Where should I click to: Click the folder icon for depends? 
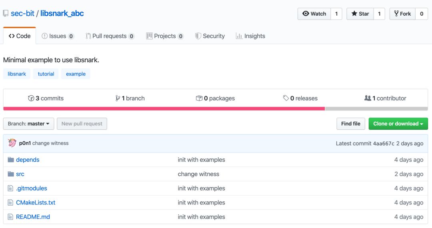(x=11, y=160)
